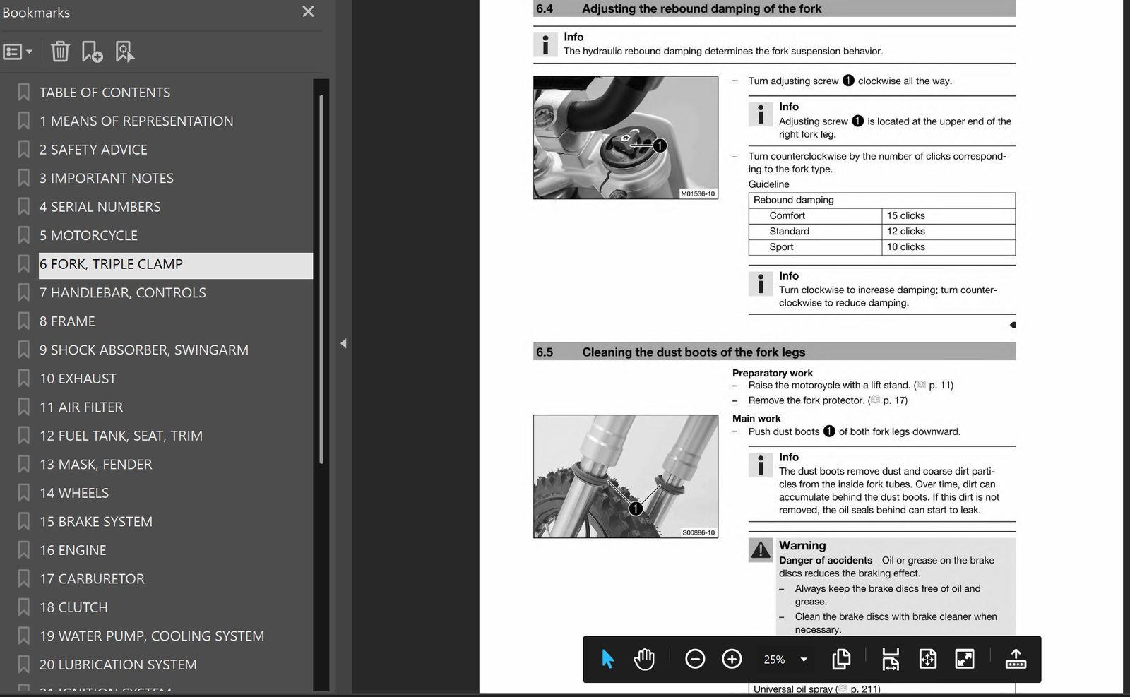Go to 13 MASK, FENDER bookmark
The height and width of the screenshot is (697, 1130).
tap(95, 464)
